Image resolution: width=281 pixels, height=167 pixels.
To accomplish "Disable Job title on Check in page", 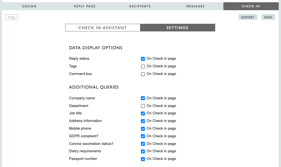I will (143, 114).
